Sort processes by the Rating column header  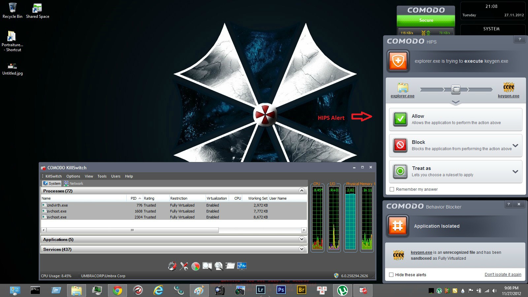pyautogui.click(x=156, y=198)
